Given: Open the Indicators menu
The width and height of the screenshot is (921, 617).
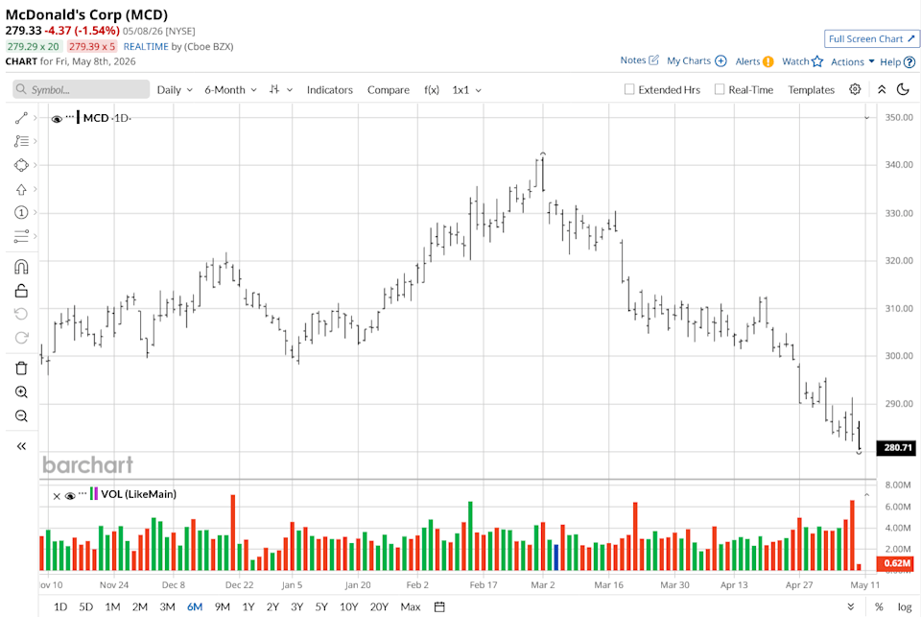Looking at the screenshot, I should click(x=329, y=90).
